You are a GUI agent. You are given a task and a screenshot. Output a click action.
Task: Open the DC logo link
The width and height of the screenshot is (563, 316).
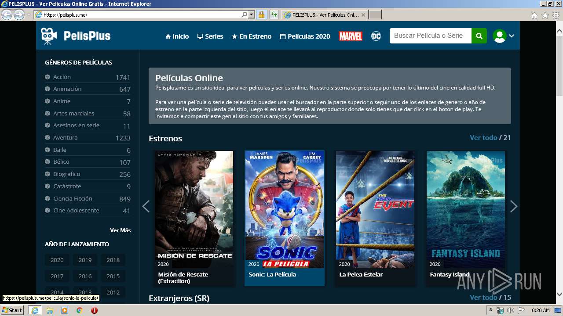(x=376, y=36)
